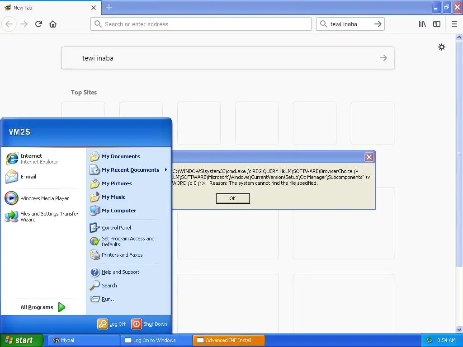This screenshot has width=463, height=347.
Task: Open Set Program Access and Defaults
Action: tap(129, 241)
